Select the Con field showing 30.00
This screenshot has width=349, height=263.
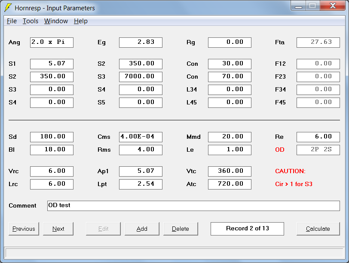230,64
